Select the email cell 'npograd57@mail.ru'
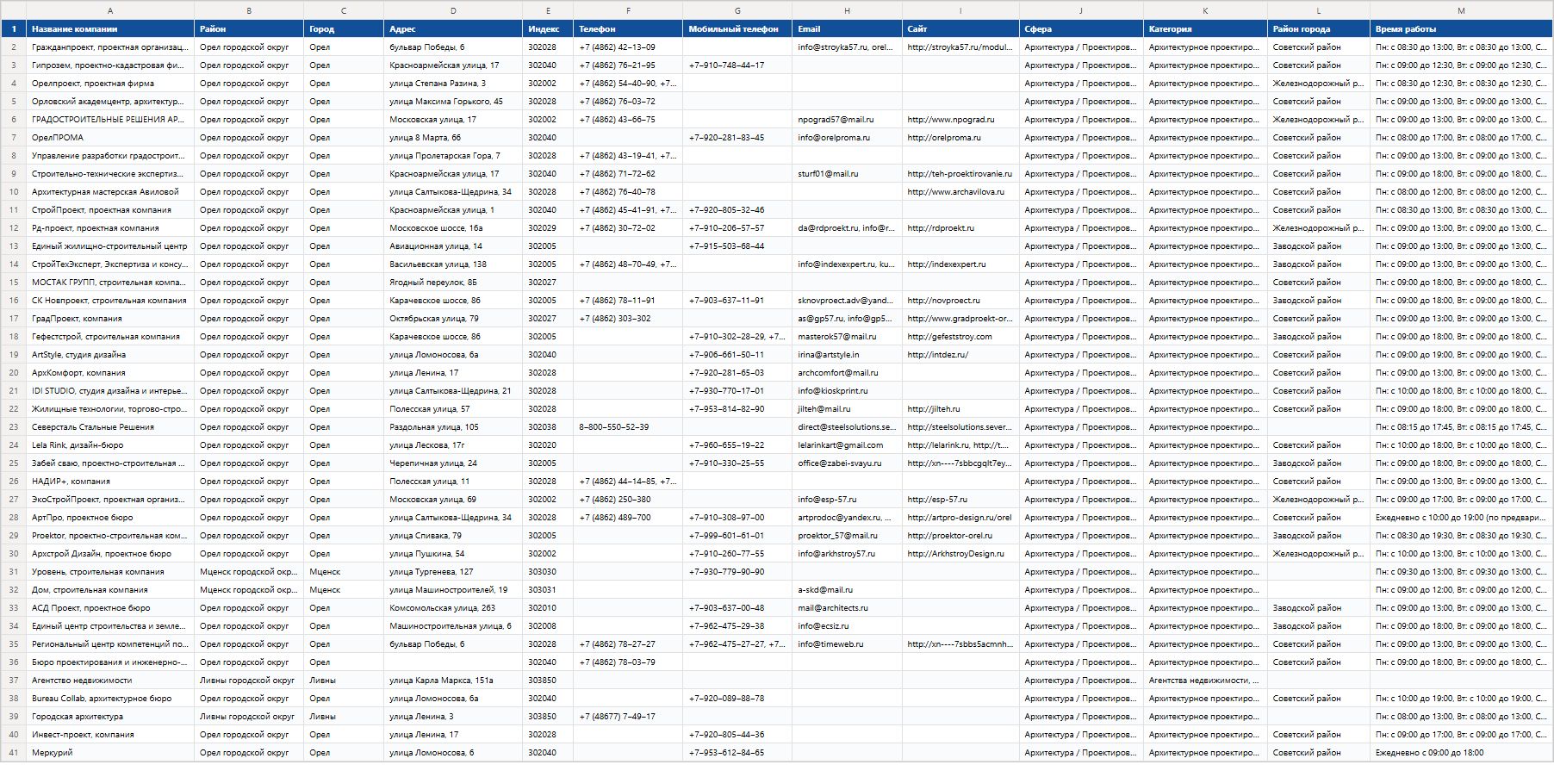The height and width of the screenshot is (777, 1554). point(847,120)
